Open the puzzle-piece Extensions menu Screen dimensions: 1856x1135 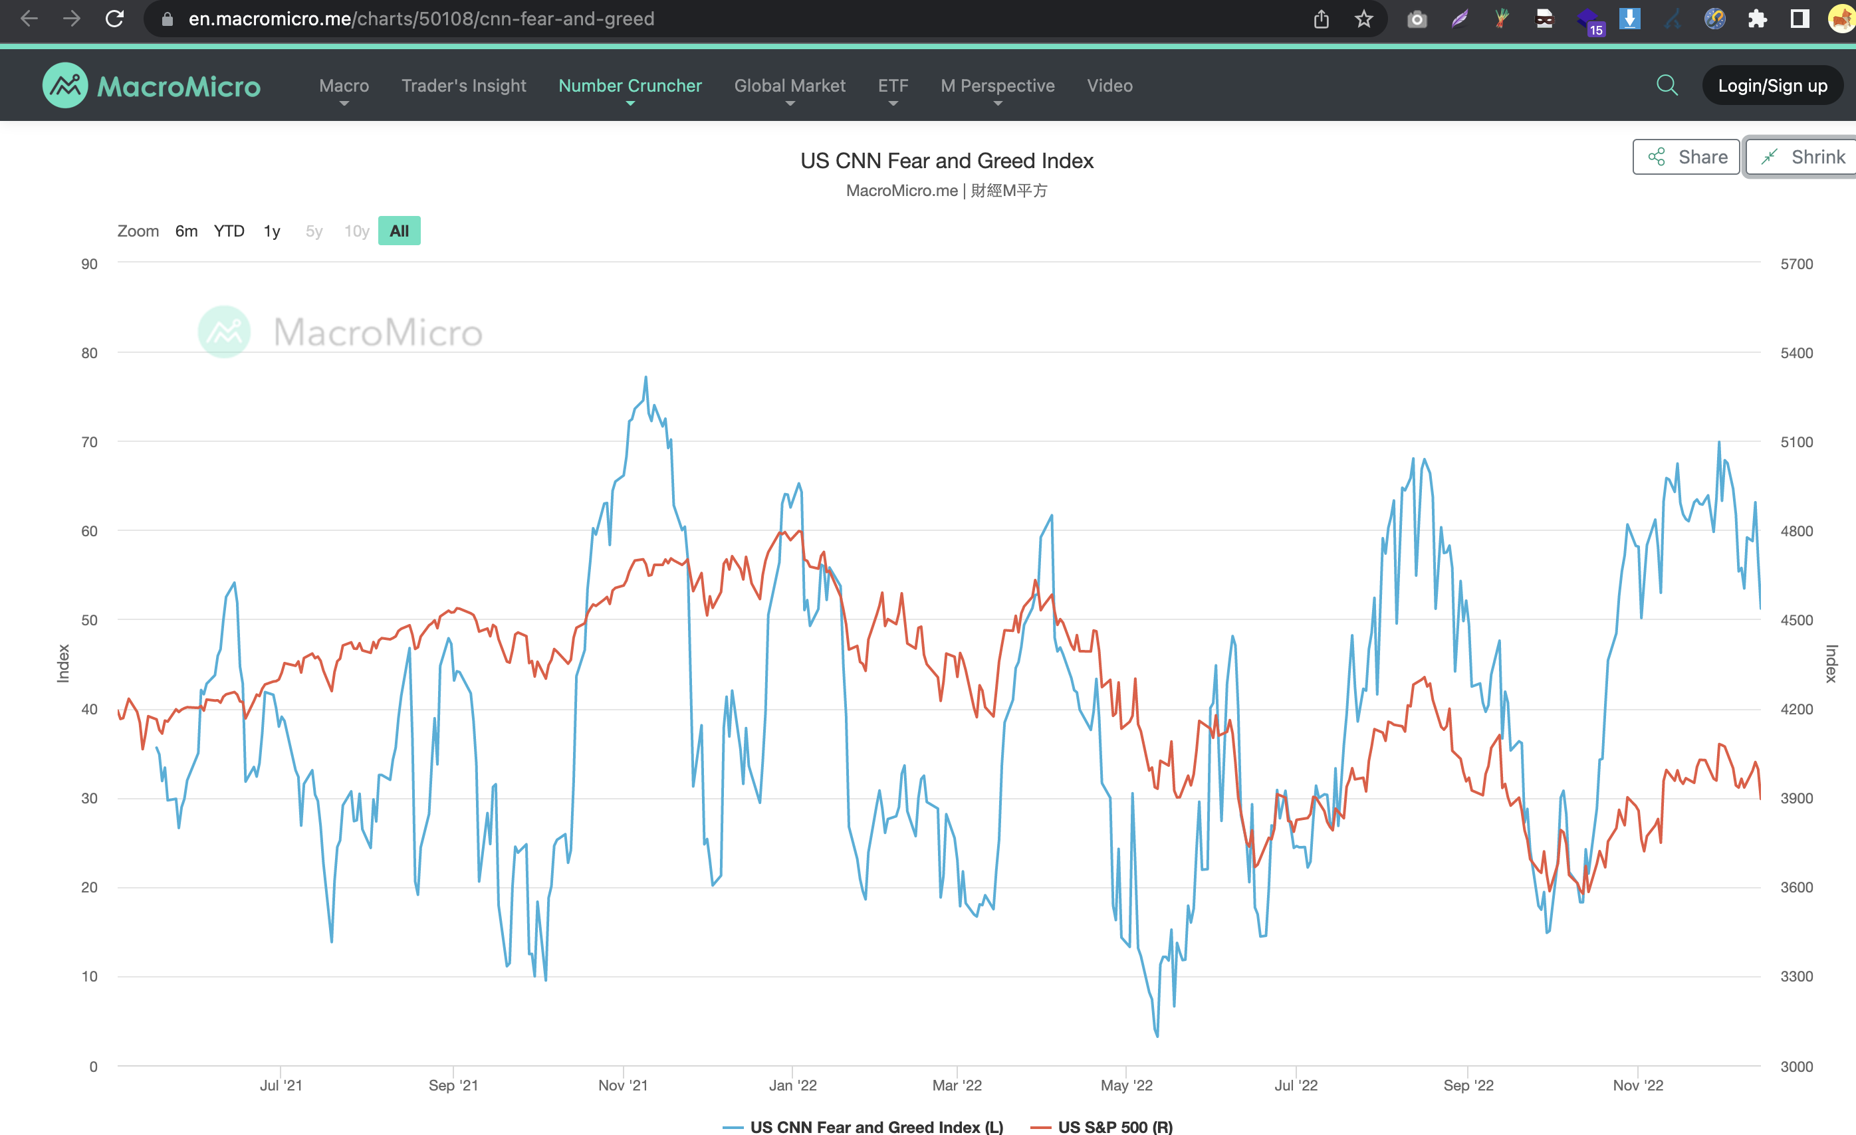1758,19
